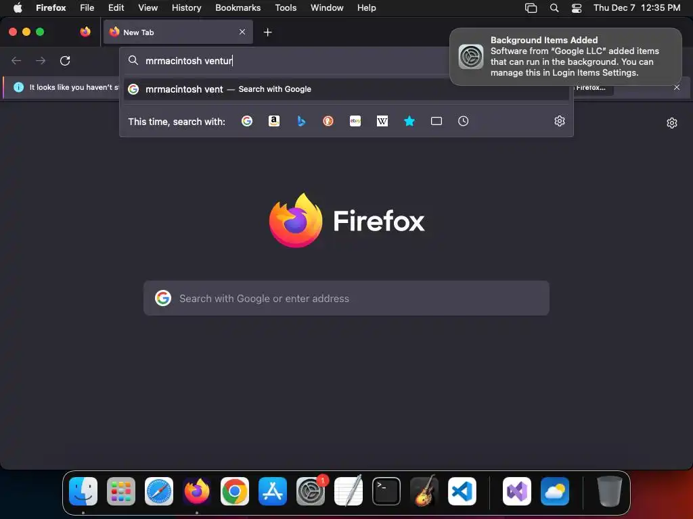Open search settings gear in the URL dropdown
693x519 pixels.
(x=560, y=121)
